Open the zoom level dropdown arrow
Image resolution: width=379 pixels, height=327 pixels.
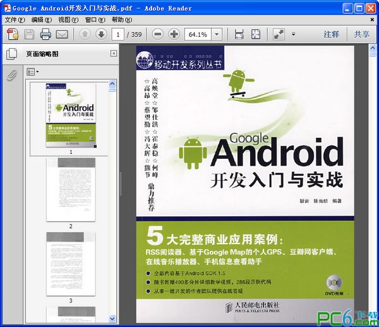pos(217,34)
